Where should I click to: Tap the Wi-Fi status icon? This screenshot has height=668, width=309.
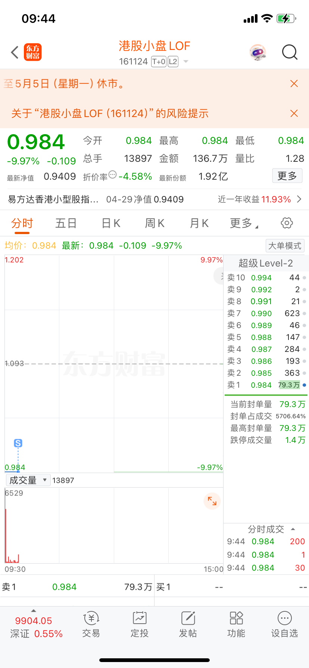coord(267,18)
